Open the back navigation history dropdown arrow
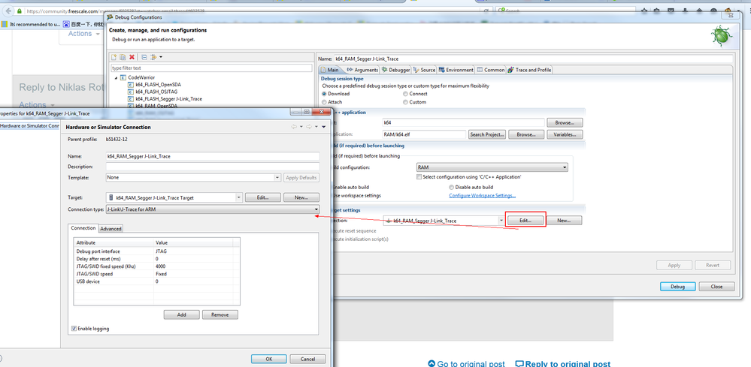751x367 pixels. [301, 127]
